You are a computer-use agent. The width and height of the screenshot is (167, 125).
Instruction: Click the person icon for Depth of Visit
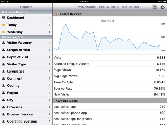click(x=3, y=57)
